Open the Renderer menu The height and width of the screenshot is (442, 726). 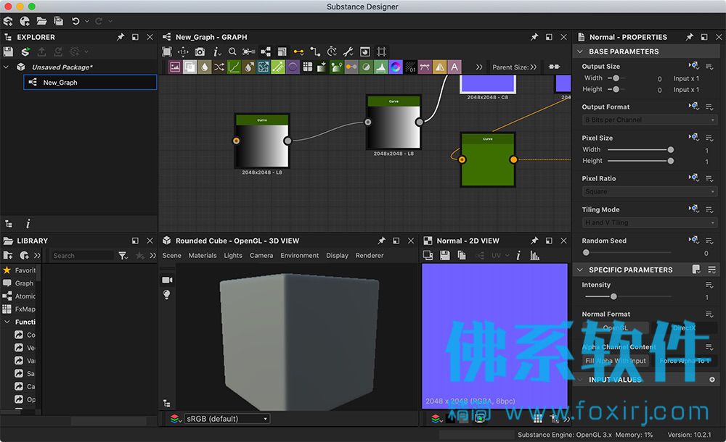pos(370,255)
